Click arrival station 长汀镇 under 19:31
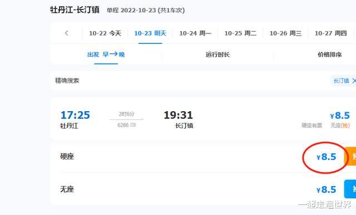Viewport: 356px width, 215px height. (x=184, y=126)
